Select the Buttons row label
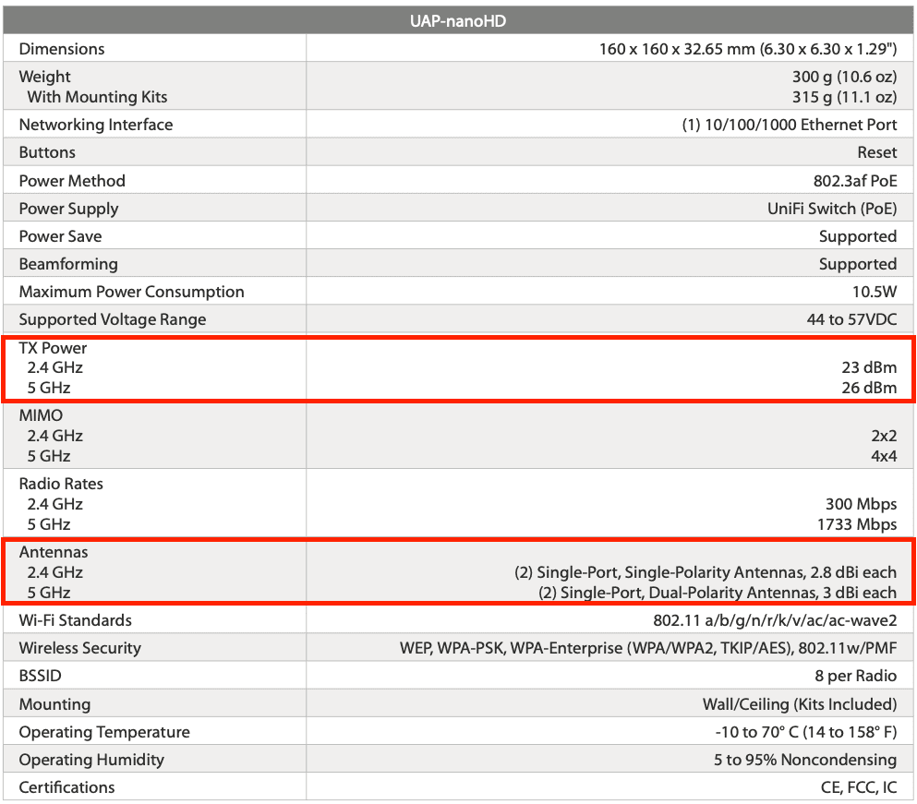917x804 pixels. point(47,152)
